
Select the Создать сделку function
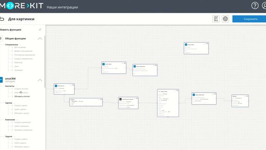coord(21,105)
